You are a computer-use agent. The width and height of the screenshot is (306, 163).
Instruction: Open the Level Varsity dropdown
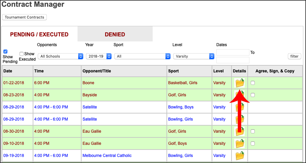(x=194, y=56)
